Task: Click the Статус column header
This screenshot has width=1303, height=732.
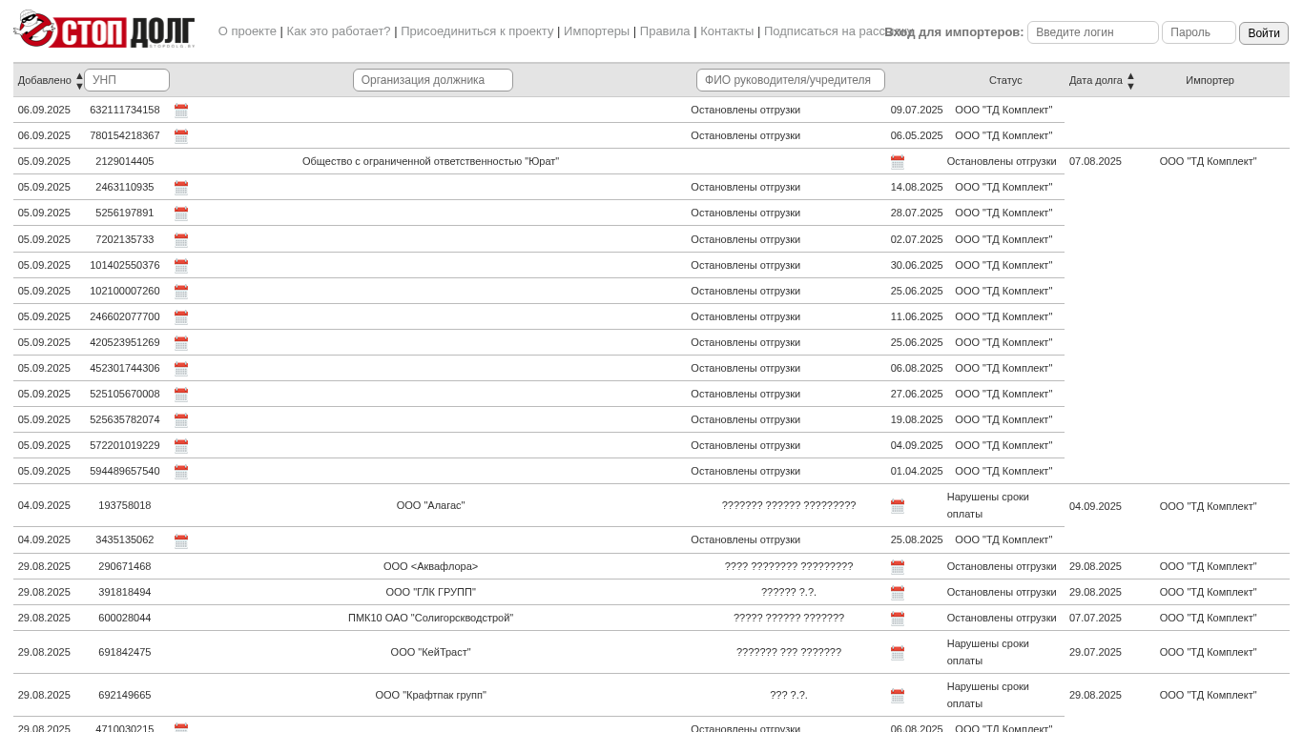Action: point(1005,80)
